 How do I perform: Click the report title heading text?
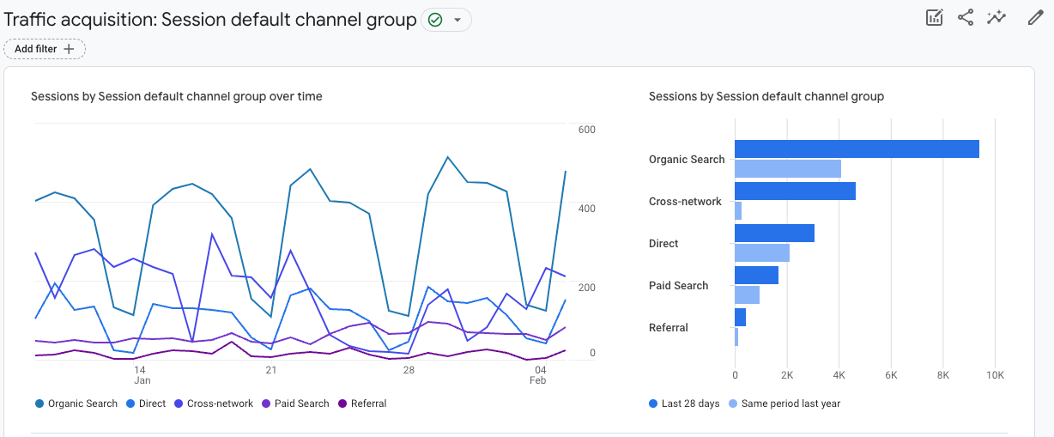pyautogui.click(x=210, y=20)
